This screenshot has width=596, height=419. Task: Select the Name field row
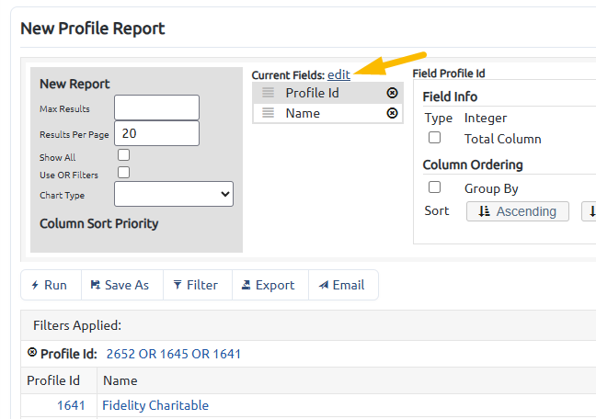(x=327, y=113)
